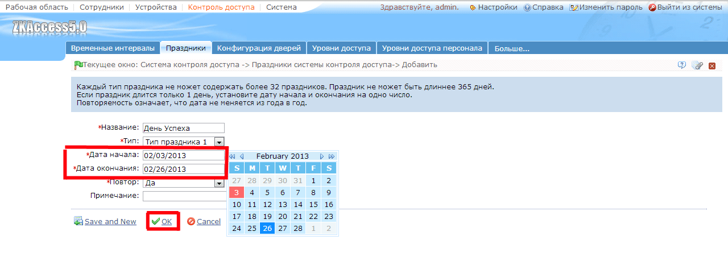728x273 pixels.
Task: Open the Рабочая область menu
Action: pyautogui.click(x=36, y=7)
